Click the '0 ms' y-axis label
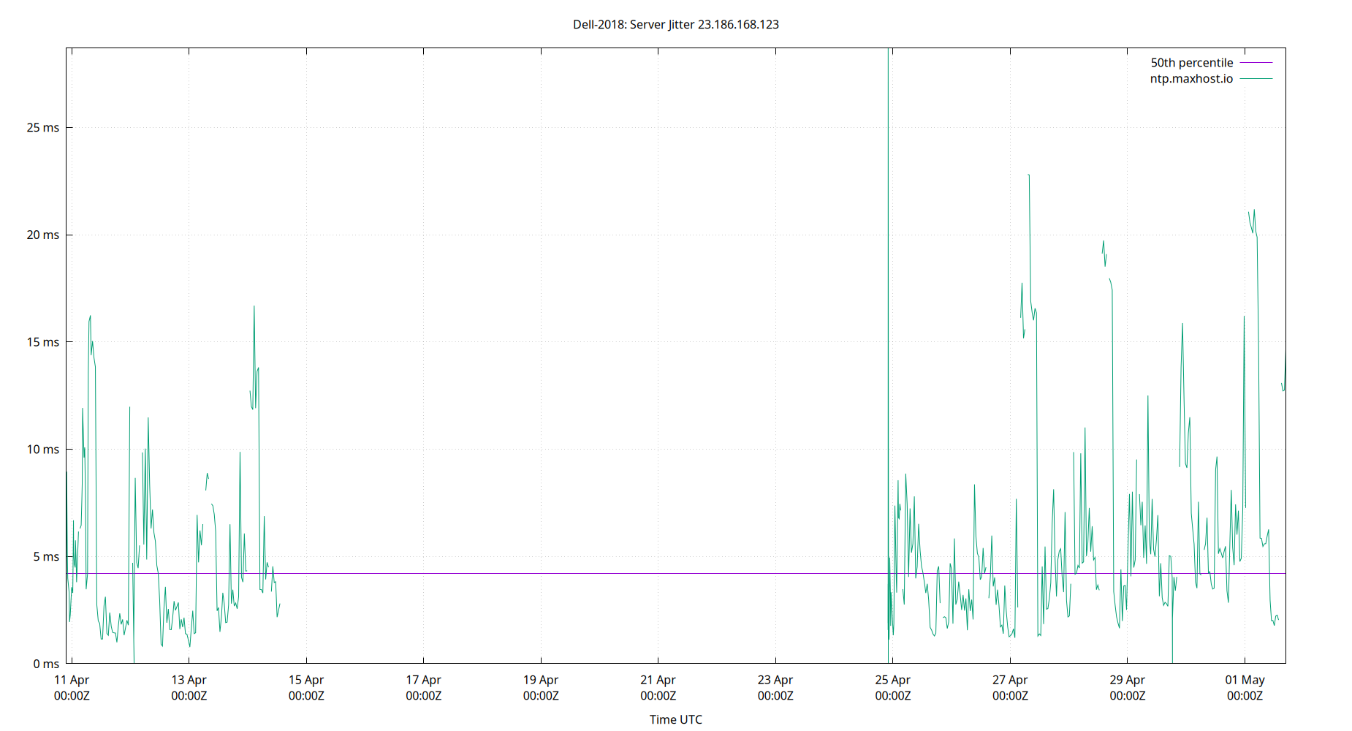 [x=46, y=664]
